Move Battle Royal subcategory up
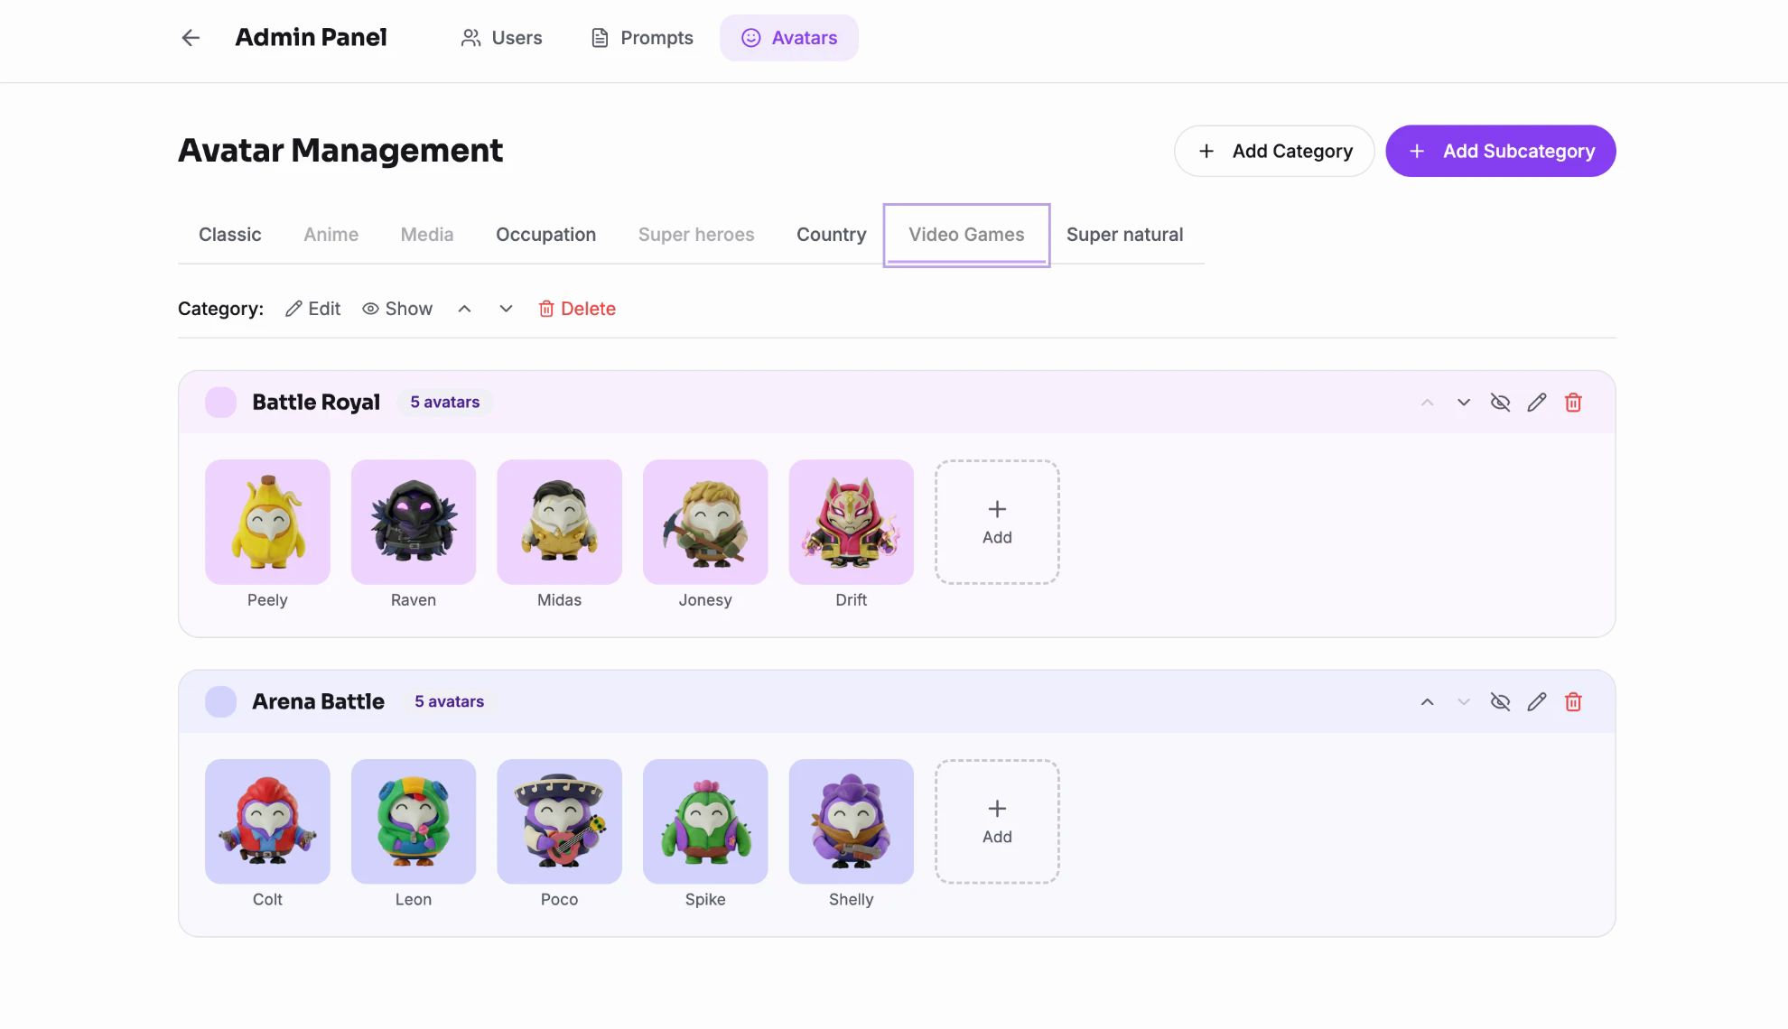Screen dimensions: 1788x1029 1427,403
